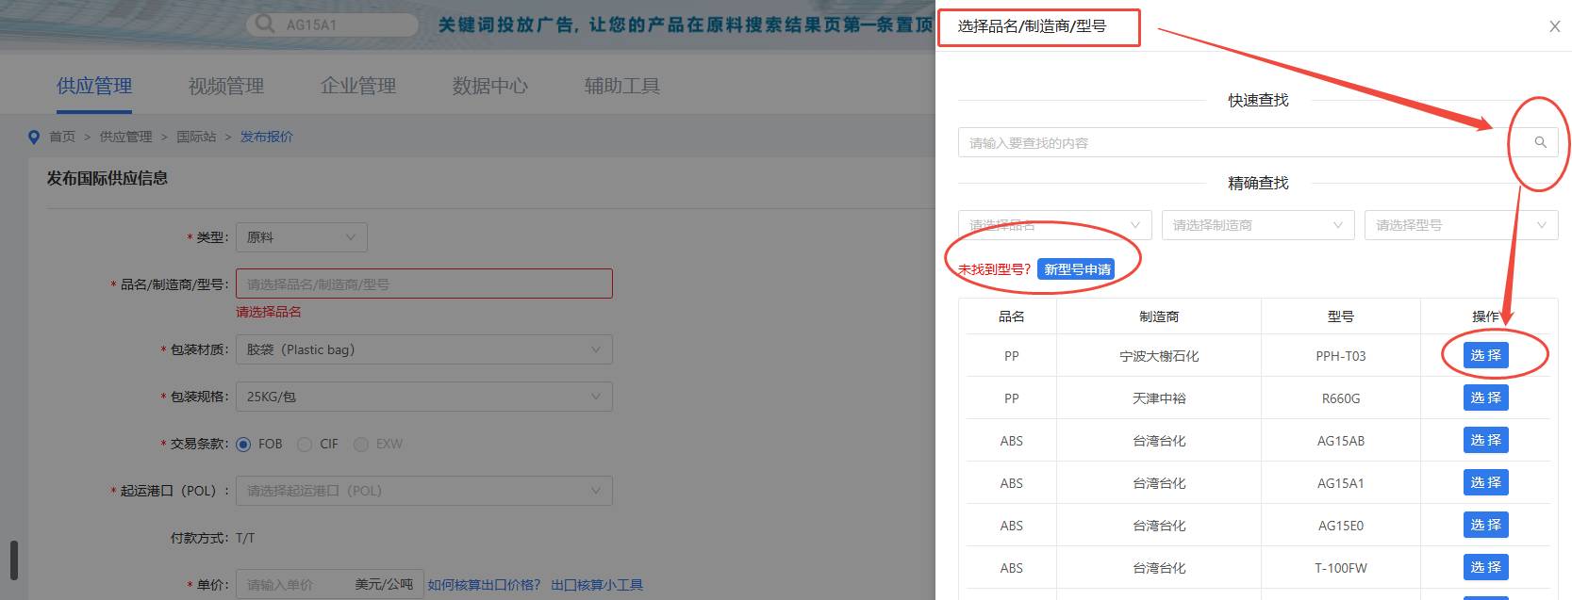
Task: Click the PPH-T03 model cell
Action: click(1341, 356)
